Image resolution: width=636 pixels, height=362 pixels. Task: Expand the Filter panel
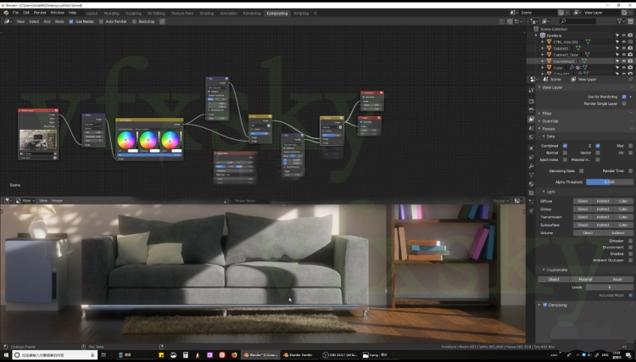click(547, 114)
